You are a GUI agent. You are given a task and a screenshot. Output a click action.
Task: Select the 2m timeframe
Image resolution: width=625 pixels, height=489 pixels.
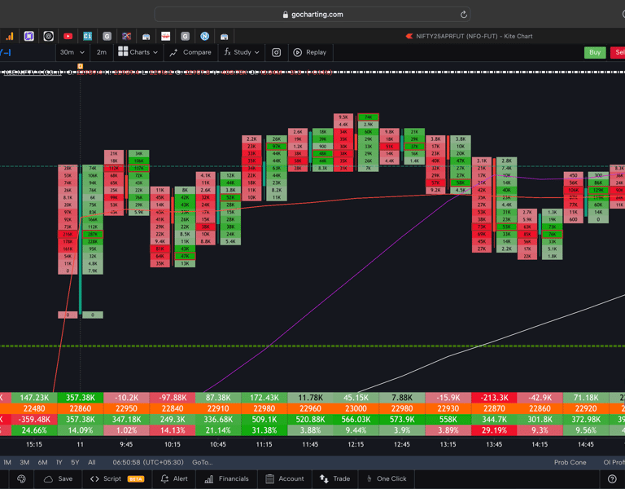coord(102,52)
